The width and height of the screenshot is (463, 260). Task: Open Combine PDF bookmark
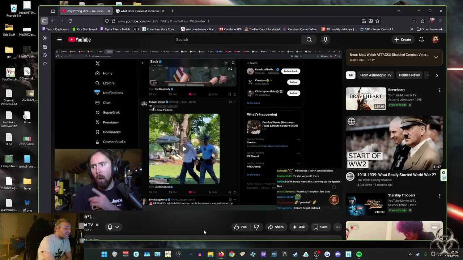230,29
